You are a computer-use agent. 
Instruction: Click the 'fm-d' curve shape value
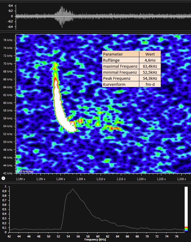150,84
